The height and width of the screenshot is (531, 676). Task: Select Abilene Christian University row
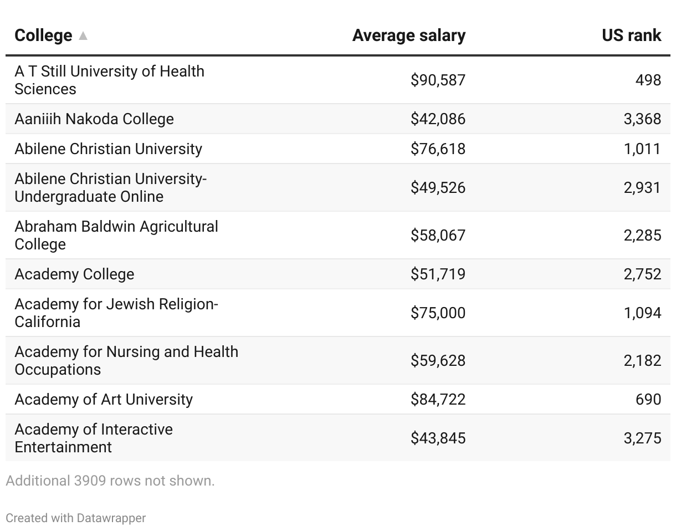pos(108,149)
